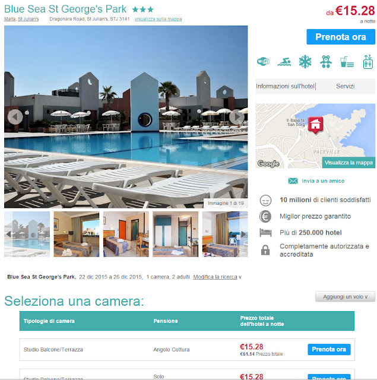Book Studio Balcone/Terrazza with Prenota ora
Viewport: 377px width, 380px height.
point(329,349)
